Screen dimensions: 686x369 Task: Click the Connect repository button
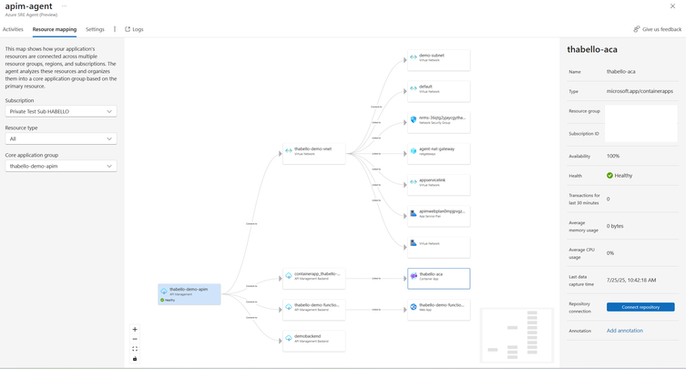pyautogui.click(x=640, y=307)
